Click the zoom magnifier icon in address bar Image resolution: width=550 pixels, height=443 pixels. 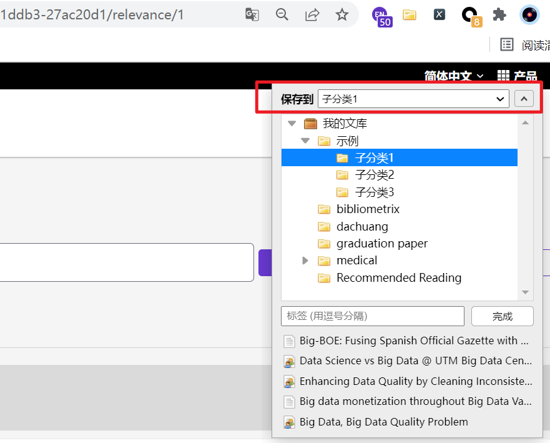(282, 15)
